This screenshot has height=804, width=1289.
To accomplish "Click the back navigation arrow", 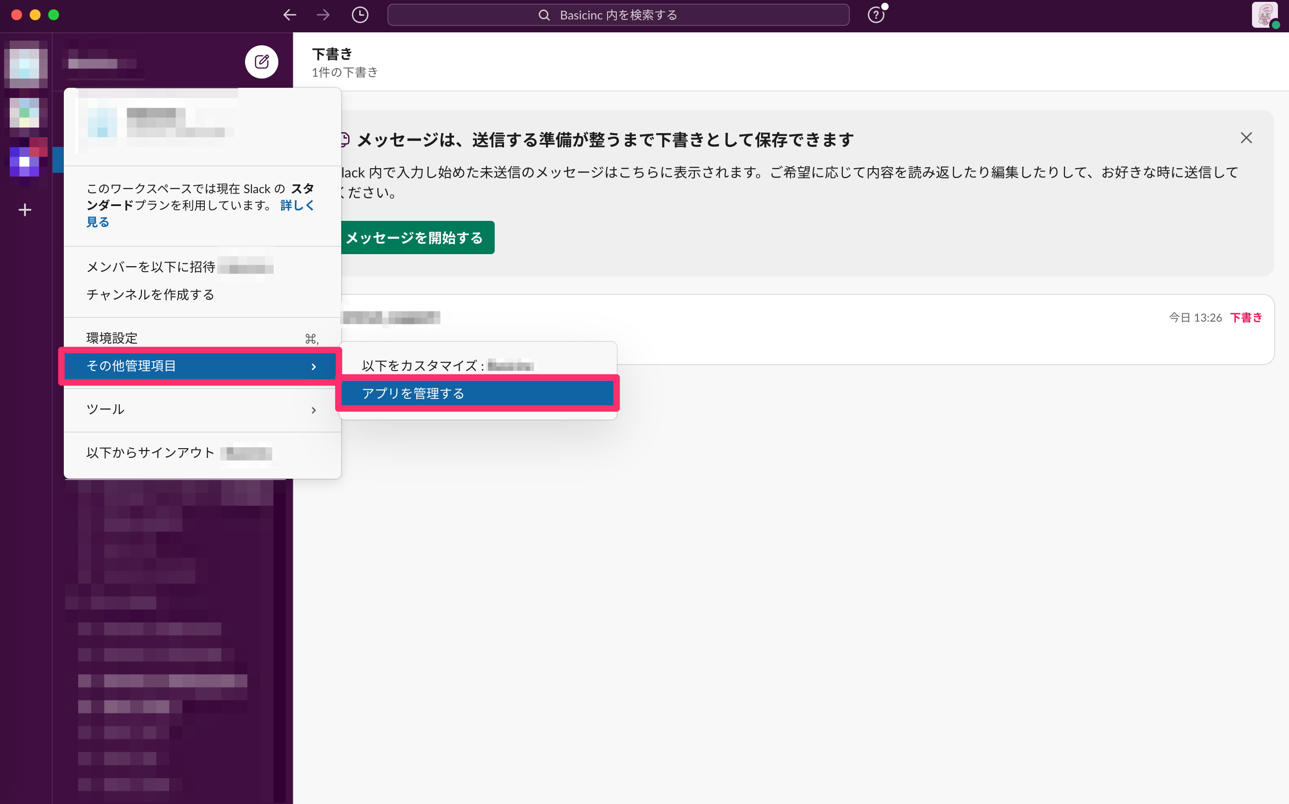I will tap(289, 15).
